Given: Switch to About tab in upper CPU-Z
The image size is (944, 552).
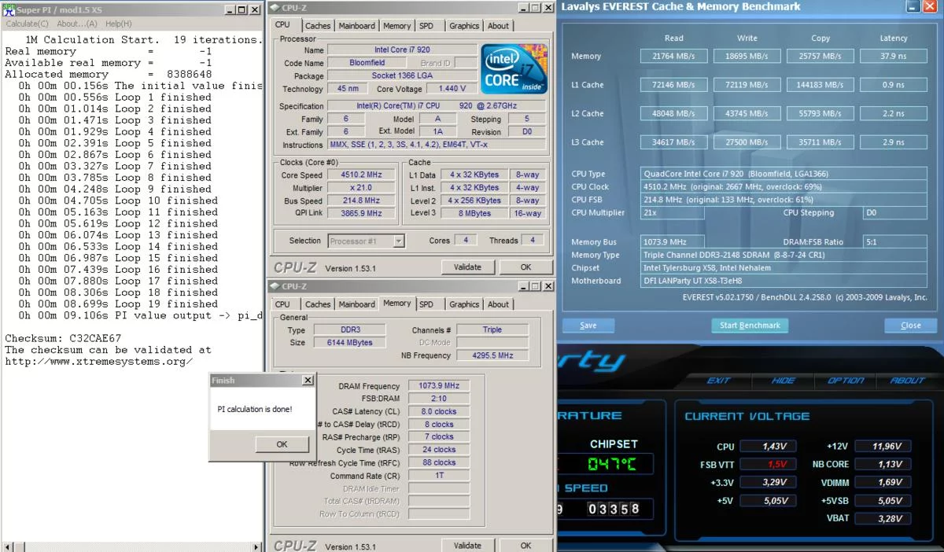Looking at the screenshot, I should tap(498, 25).
